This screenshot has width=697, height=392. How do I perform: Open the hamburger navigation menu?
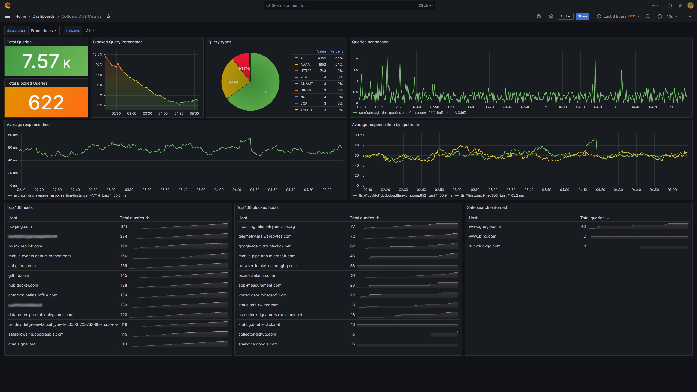(8, 16)
